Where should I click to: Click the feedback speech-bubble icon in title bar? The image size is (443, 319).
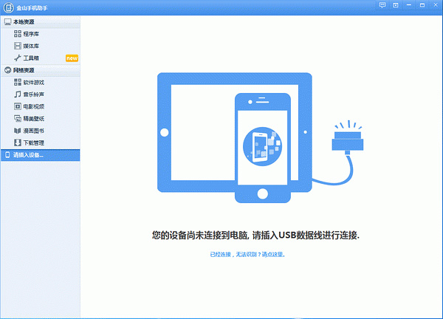(382, 5)
